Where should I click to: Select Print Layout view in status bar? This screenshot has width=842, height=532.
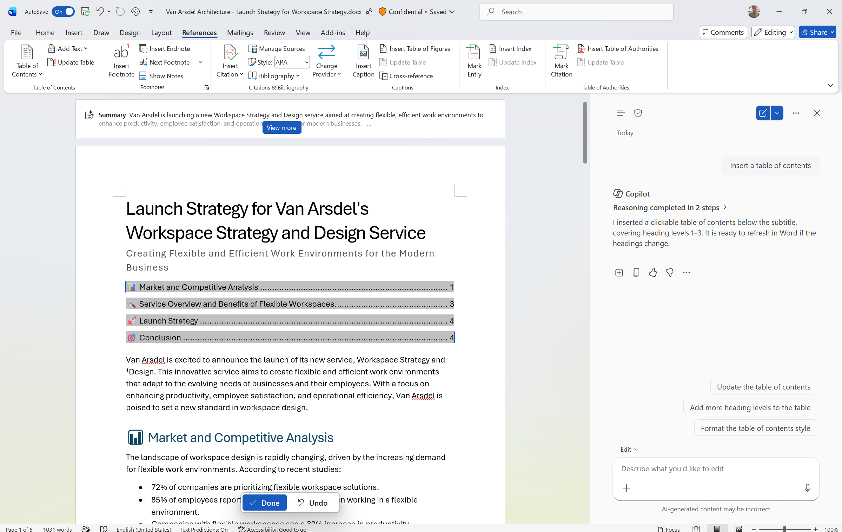tap(717, 529)
